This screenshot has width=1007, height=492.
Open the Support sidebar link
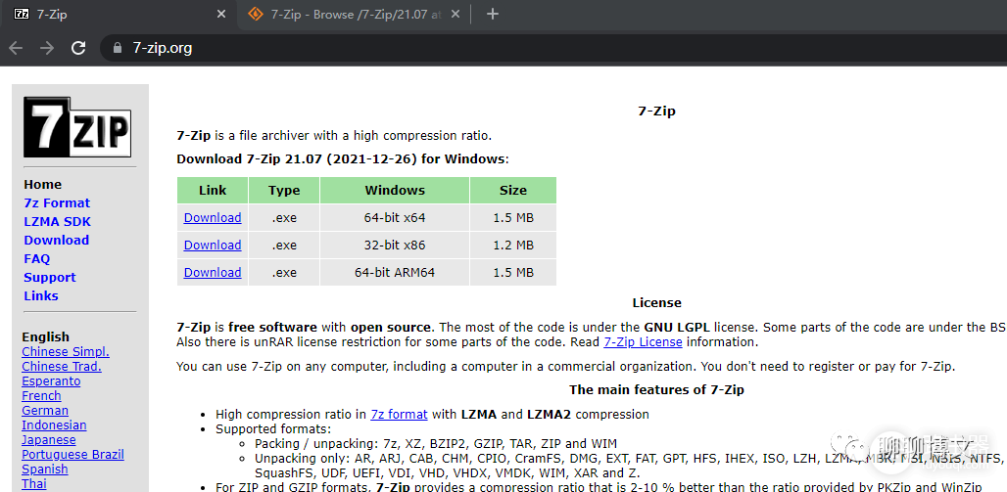pyautogui.click(x=49, y=278)
